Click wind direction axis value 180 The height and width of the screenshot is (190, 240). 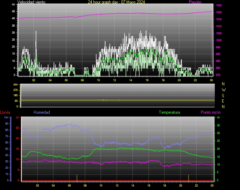pos(15,96)
